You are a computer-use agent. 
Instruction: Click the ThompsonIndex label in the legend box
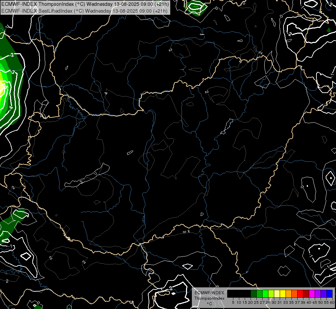click(209, 298)
